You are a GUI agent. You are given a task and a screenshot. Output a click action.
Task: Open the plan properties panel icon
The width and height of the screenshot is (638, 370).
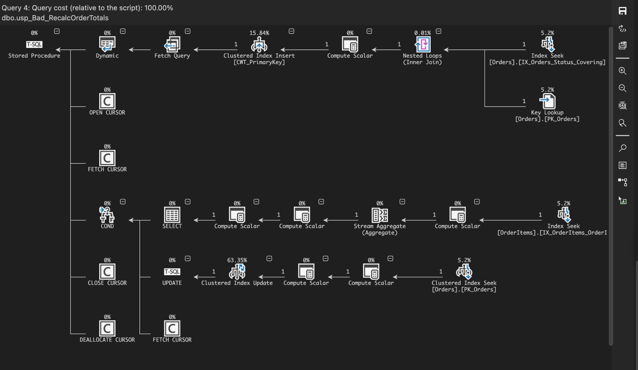623,165
